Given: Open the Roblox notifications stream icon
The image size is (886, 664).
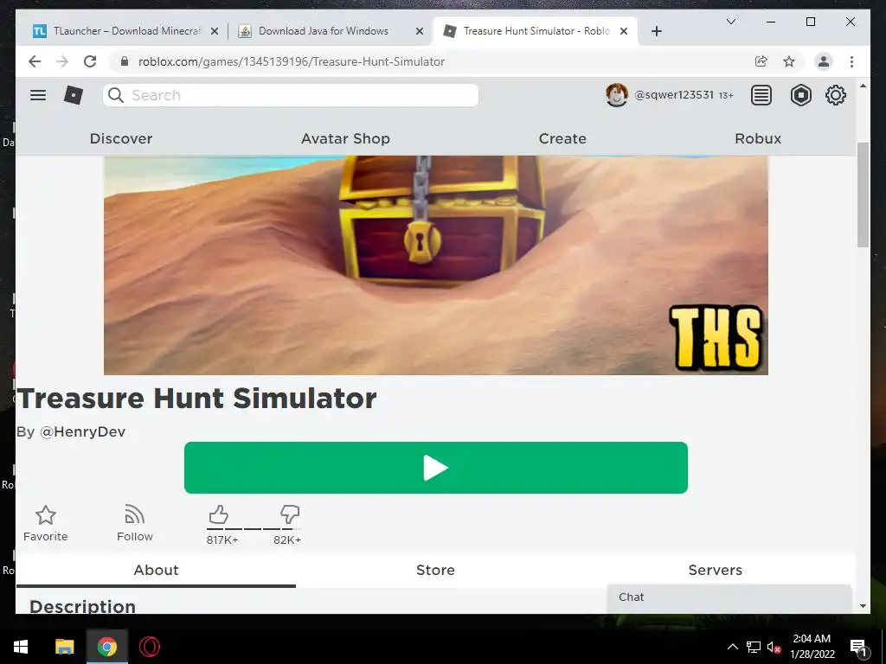Looking at the screenshot, I should [x=761, y=95].
